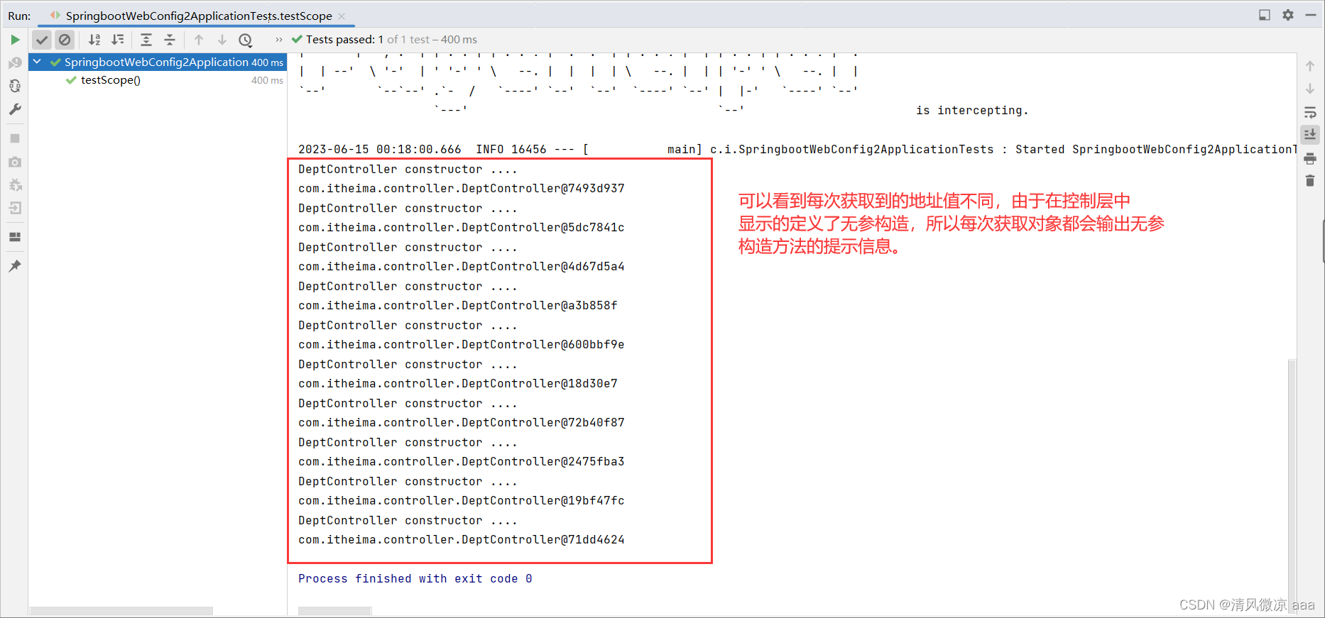Toggle Show Ignored tests button
The height and width of the screenshot is (618, 1325).
[x=65, y=40]
